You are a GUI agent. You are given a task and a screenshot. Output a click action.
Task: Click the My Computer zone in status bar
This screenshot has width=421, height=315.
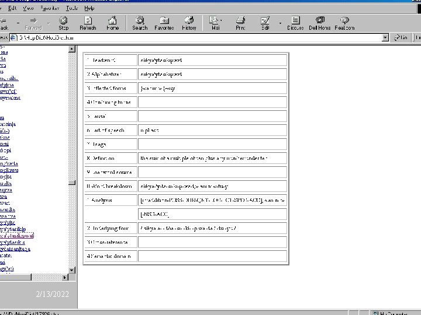click(x=394, y=313)
